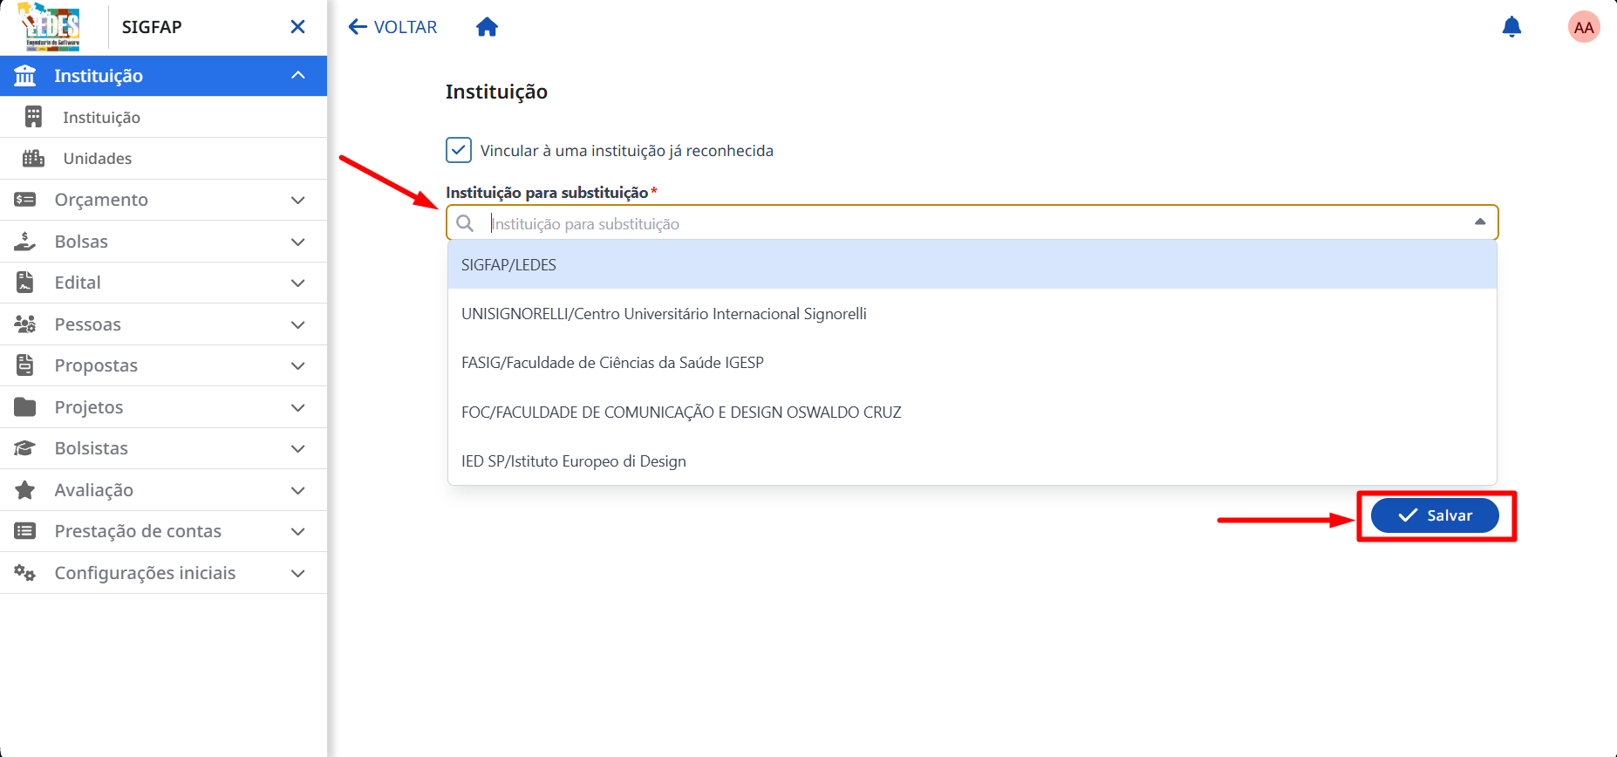Click the people icon beside Pessoas

pyautogui.click(x=25, y=324)
